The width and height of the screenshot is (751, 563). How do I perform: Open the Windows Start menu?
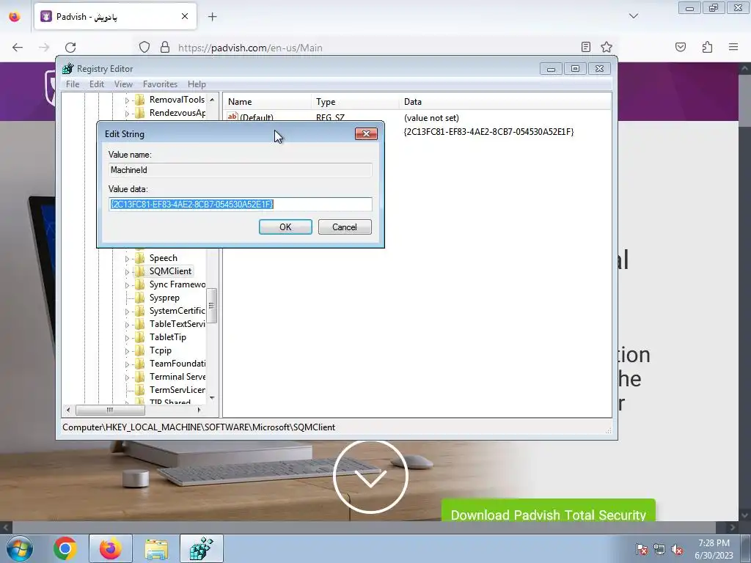[x=19, y=548]
